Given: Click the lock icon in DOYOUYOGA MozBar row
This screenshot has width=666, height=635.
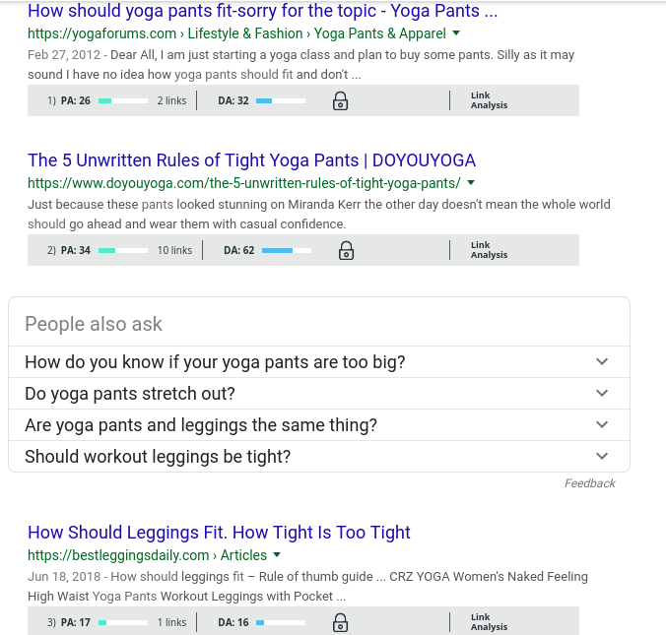Looking at the screenshot, I should [x=346, y=250].
